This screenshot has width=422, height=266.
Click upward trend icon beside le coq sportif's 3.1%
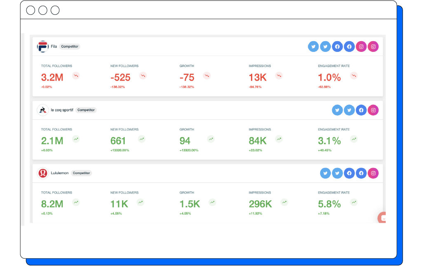point(354,139)
